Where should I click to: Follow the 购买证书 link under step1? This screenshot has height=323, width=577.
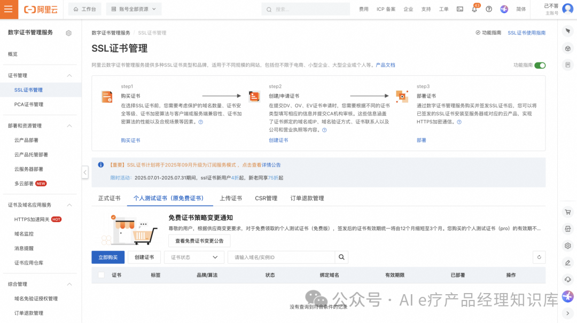point(131,140)
